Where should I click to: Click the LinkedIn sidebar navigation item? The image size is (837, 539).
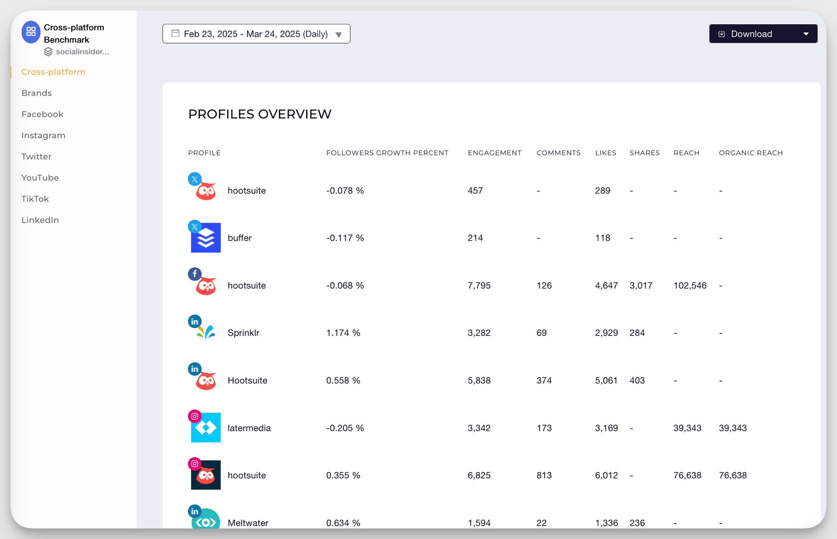pyautogui.click(x=39, y=219)
